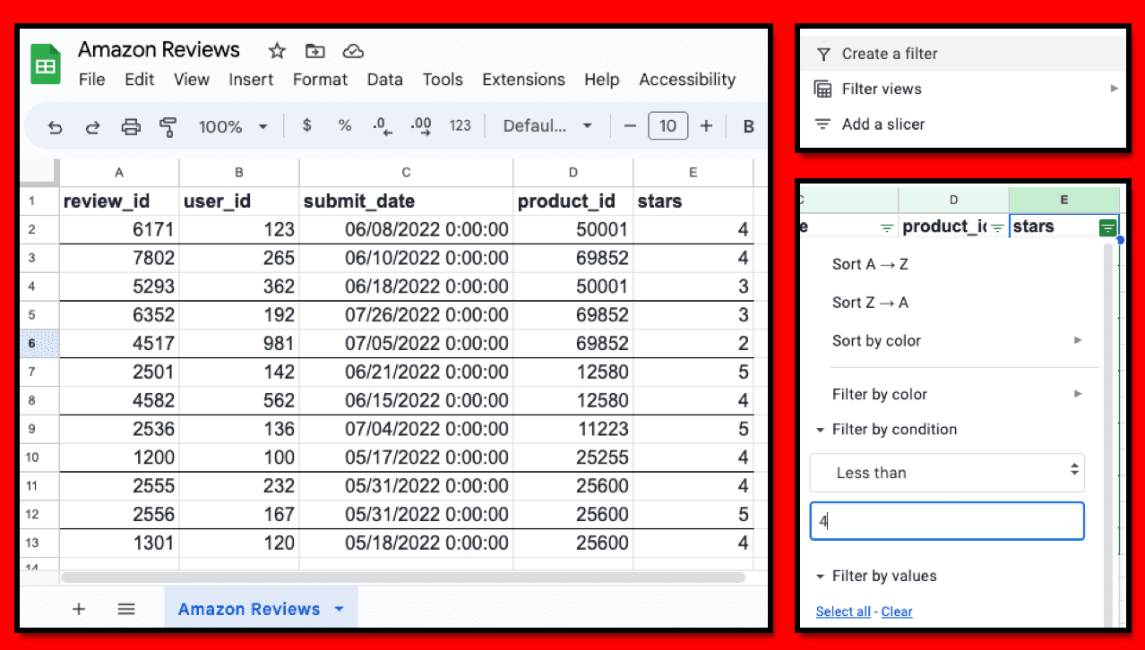Viewport: 1145px width, 650px height.
Task: Open the all sheets list icon
Action: pyautogui.click(x=126, y=609)
